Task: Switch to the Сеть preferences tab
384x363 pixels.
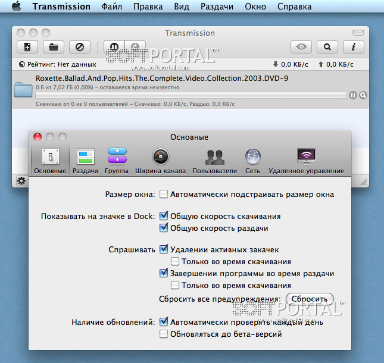Action: coord(252,161)
